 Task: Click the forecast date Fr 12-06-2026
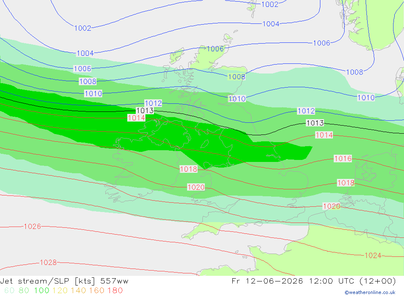[267, 281]
